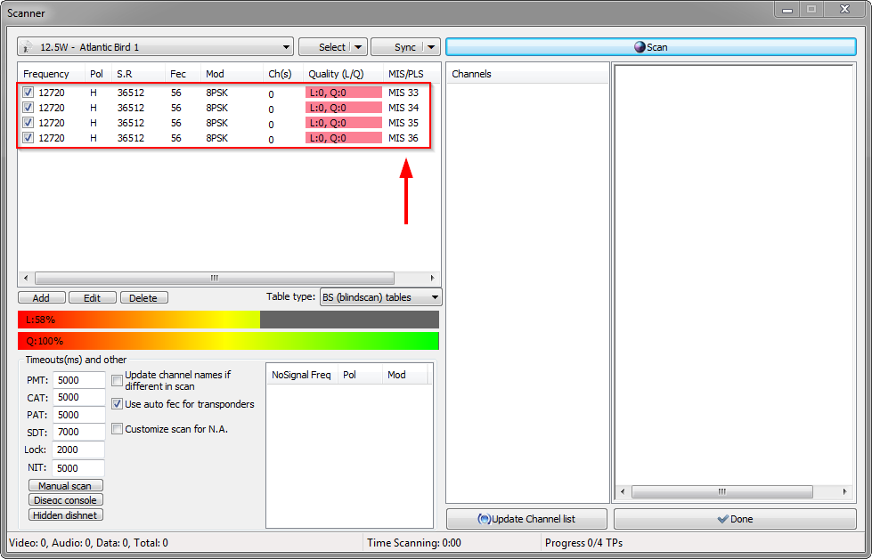Click the MIS 35 cell
Viewport: 872px width, 559px height.
point(403,122)
